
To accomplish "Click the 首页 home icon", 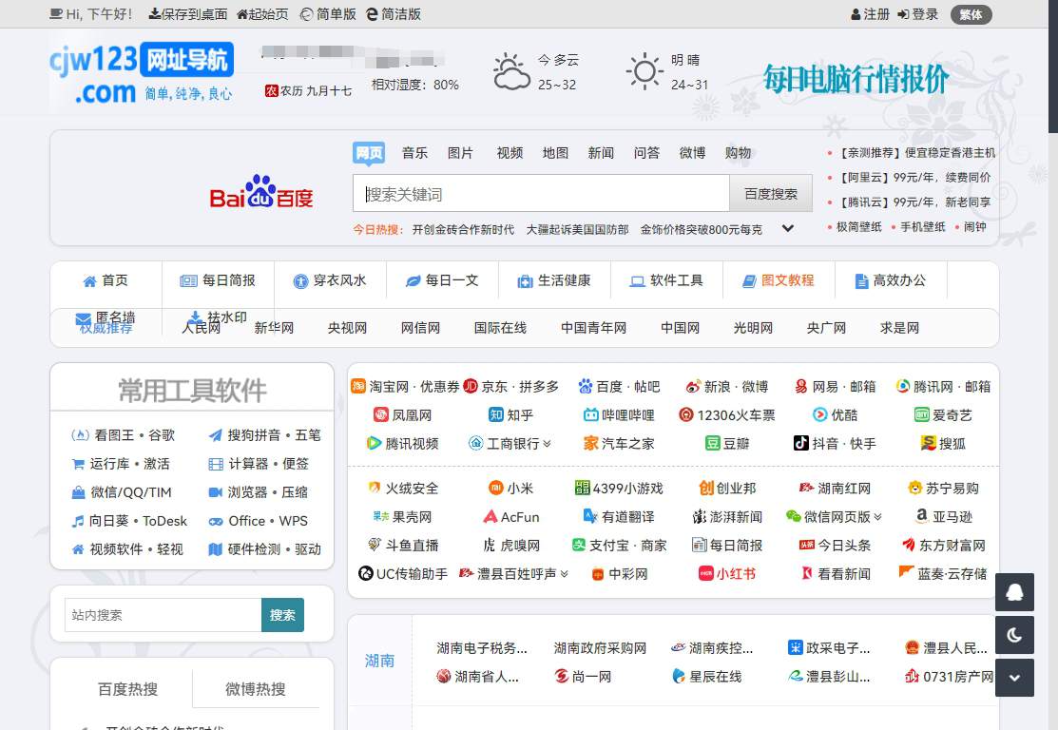I will [89, 281].
